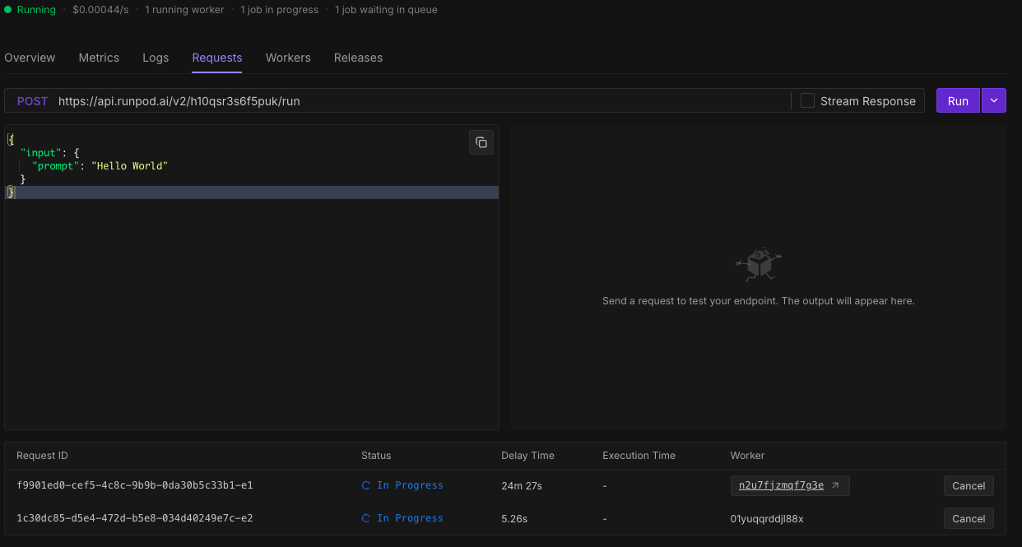The image size is (1022, 547).
Task: Open the POST method selector
Action: [33, 101]
